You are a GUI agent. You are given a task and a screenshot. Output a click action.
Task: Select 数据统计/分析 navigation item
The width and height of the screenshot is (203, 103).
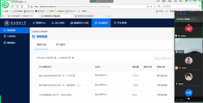79,23
